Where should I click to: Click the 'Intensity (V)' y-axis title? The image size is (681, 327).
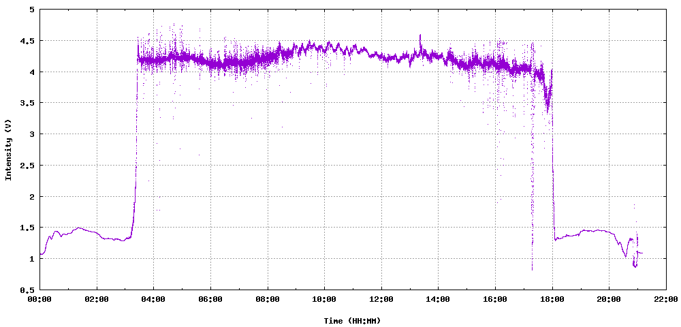pos(7,151)
